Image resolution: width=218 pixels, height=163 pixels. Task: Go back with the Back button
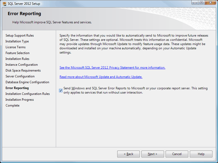128,154
